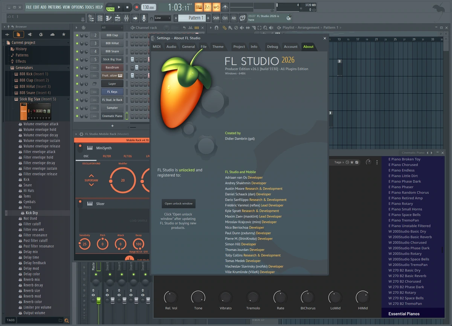
Task: Open the Channel rack filter dropdown showing All
Action: (x=112, y=27)
